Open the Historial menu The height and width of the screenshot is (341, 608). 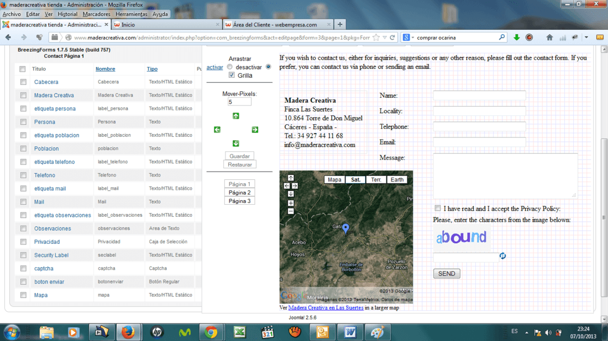tap(67, 14)
